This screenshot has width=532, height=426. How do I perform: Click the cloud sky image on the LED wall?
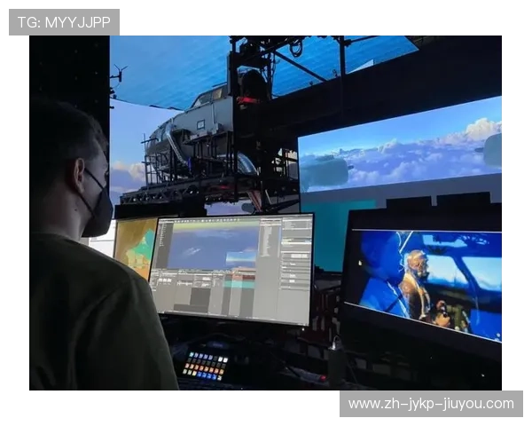coord(399,155)
